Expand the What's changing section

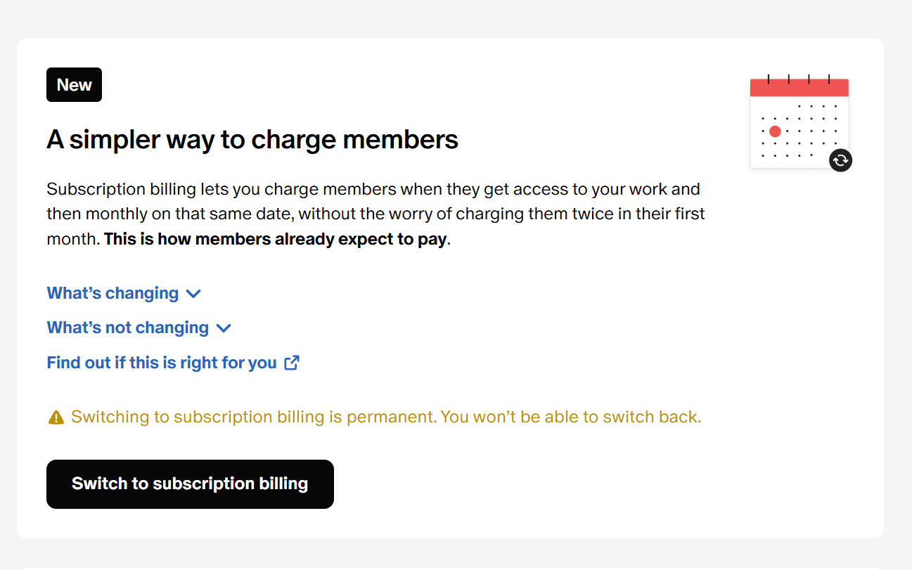click(113, 293)
